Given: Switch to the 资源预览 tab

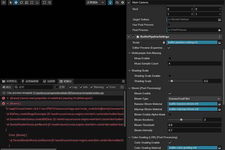Looking at the screenshot, I should (9, 81).
